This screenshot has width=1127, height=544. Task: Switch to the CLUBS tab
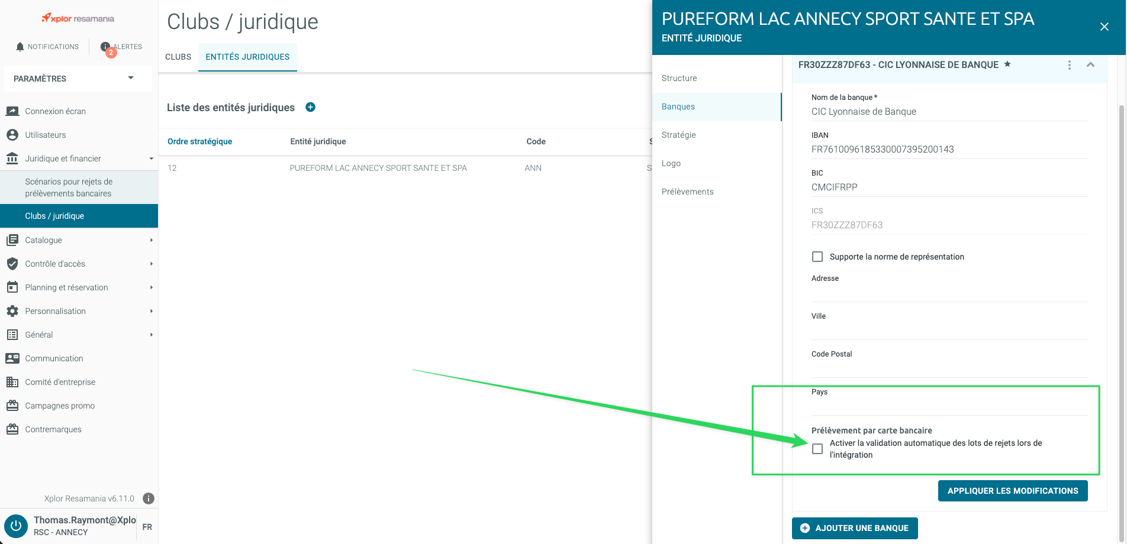coord(178,57)
